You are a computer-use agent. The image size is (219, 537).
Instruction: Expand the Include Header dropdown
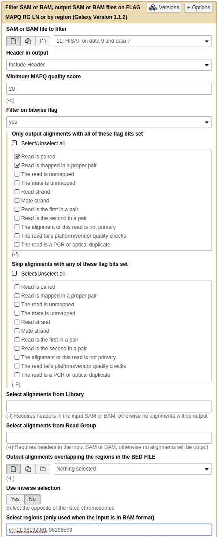click(x=109, y=65)
